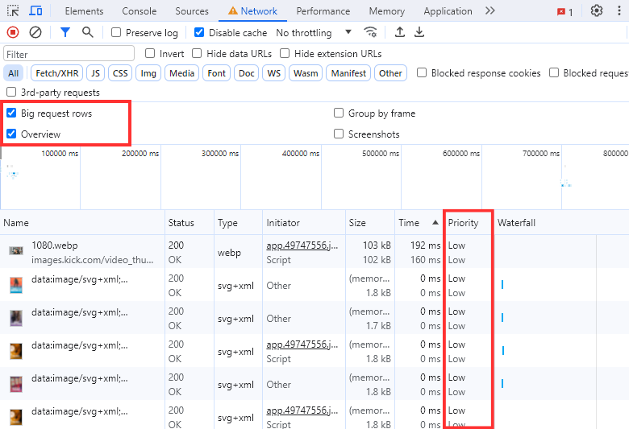Open the No throttling dropdown
The height and width of the screenshot is (429, 629).
point(314,32)
